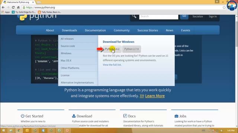238x133 pixels.
Task: Open the Try Solid Edge bookmark
Action: point(24,12)
